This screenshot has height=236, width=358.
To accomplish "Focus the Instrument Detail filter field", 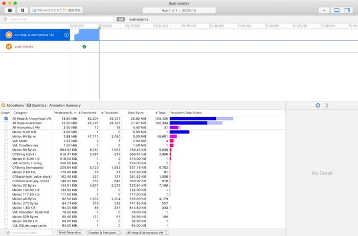I will (x=31, y=232).
